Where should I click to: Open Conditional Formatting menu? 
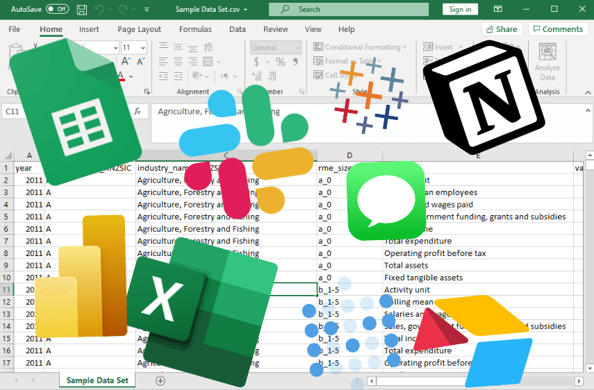coord(360,47)
